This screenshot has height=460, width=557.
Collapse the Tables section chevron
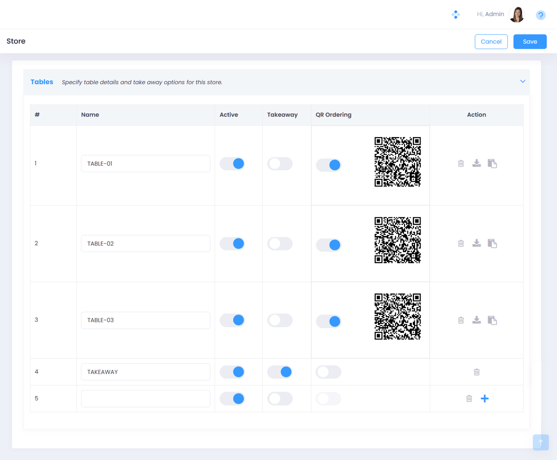pyautogui.click(x=523, y=81)
